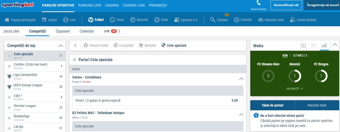The width and height of the screenshot is (340, 132).
Task: Open the Ajutor & Contact phone icon
Action: [259, 3]
